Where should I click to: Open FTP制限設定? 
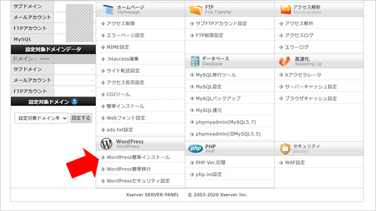(209, 35)
